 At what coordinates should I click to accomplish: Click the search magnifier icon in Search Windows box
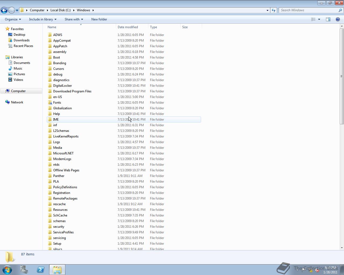point(340,10)
